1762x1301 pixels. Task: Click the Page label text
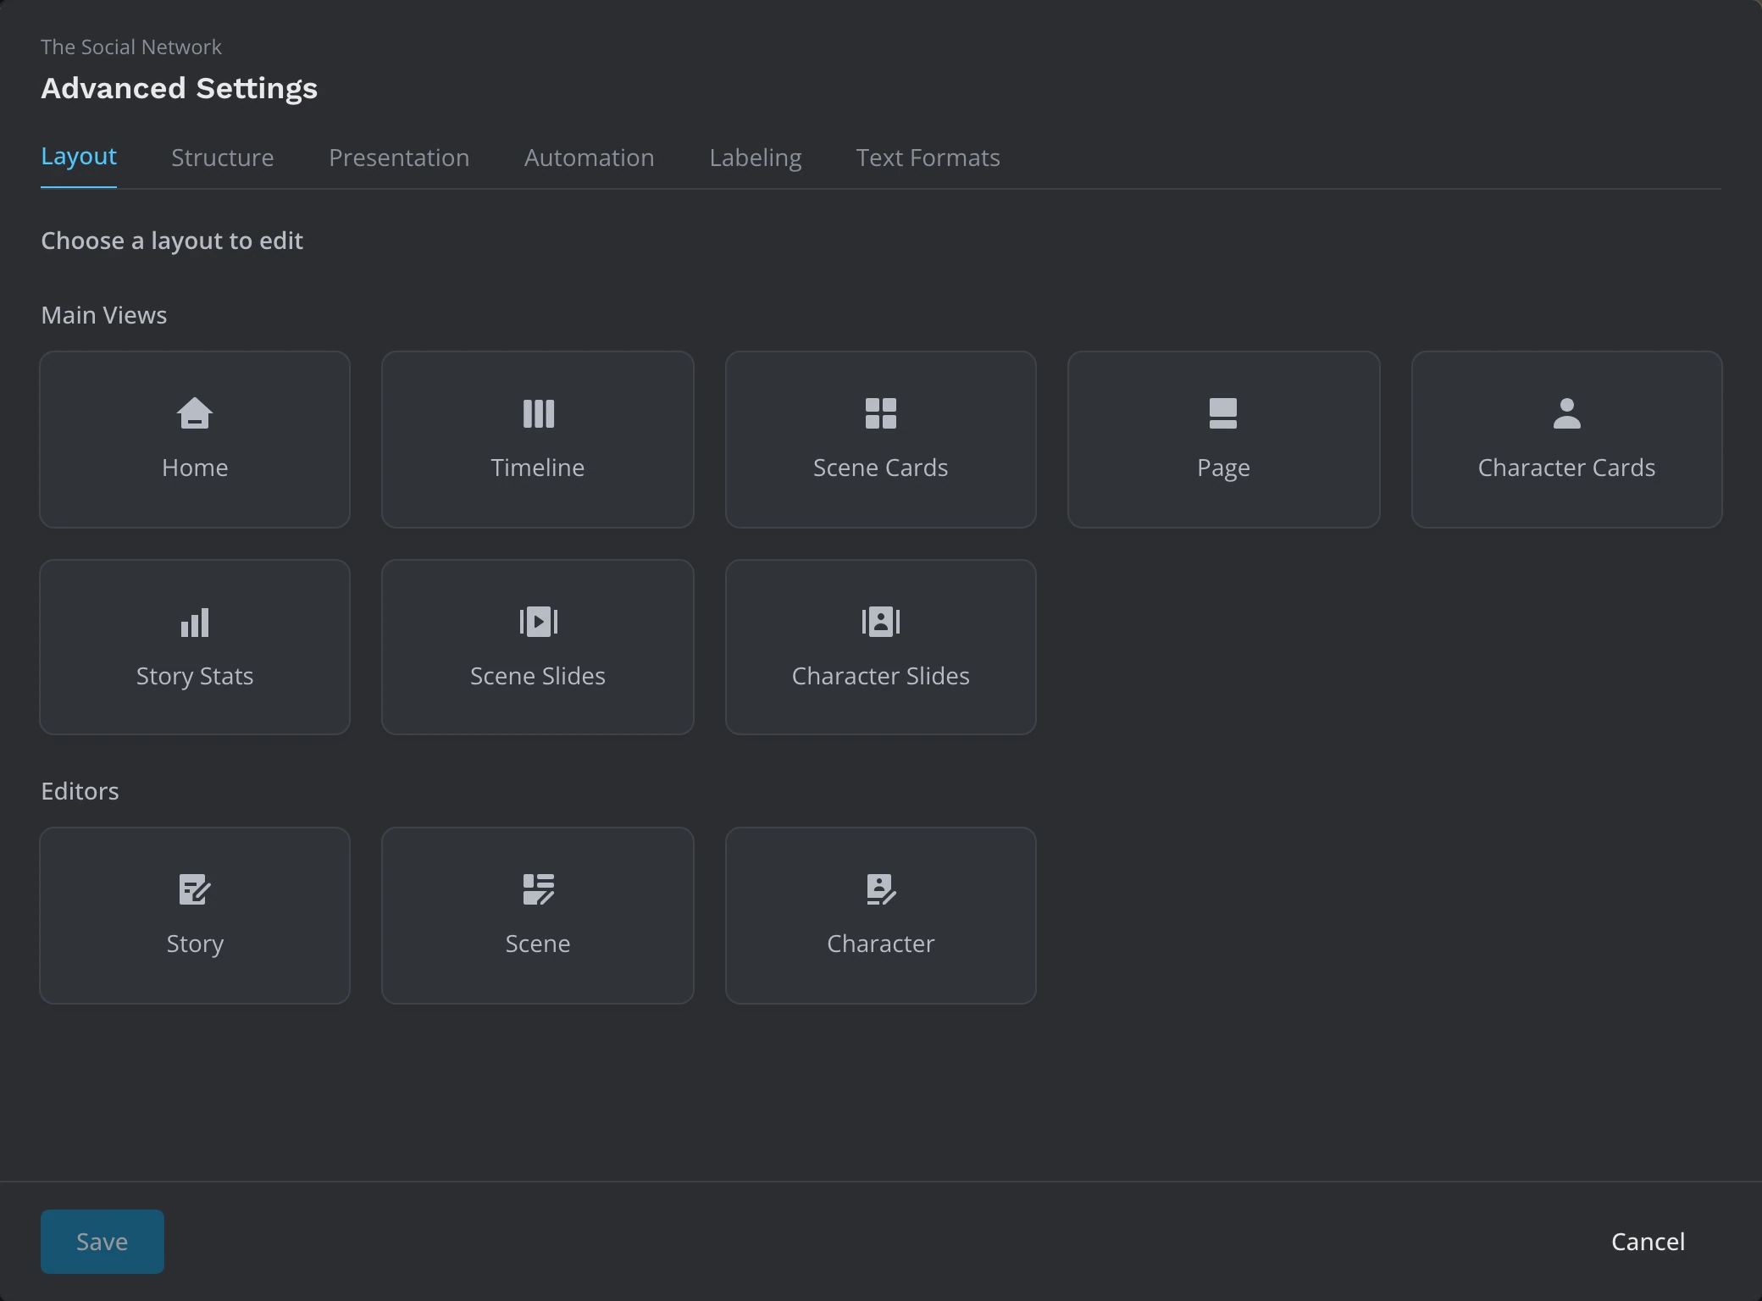pyautogui.click(x=1223, y=468)
